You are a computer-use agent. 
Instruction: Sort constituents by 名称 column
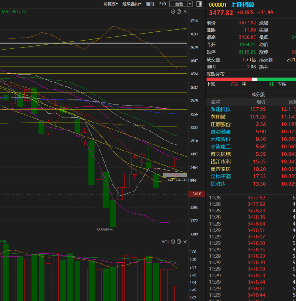pyautogui.click(x=216, y=102)
